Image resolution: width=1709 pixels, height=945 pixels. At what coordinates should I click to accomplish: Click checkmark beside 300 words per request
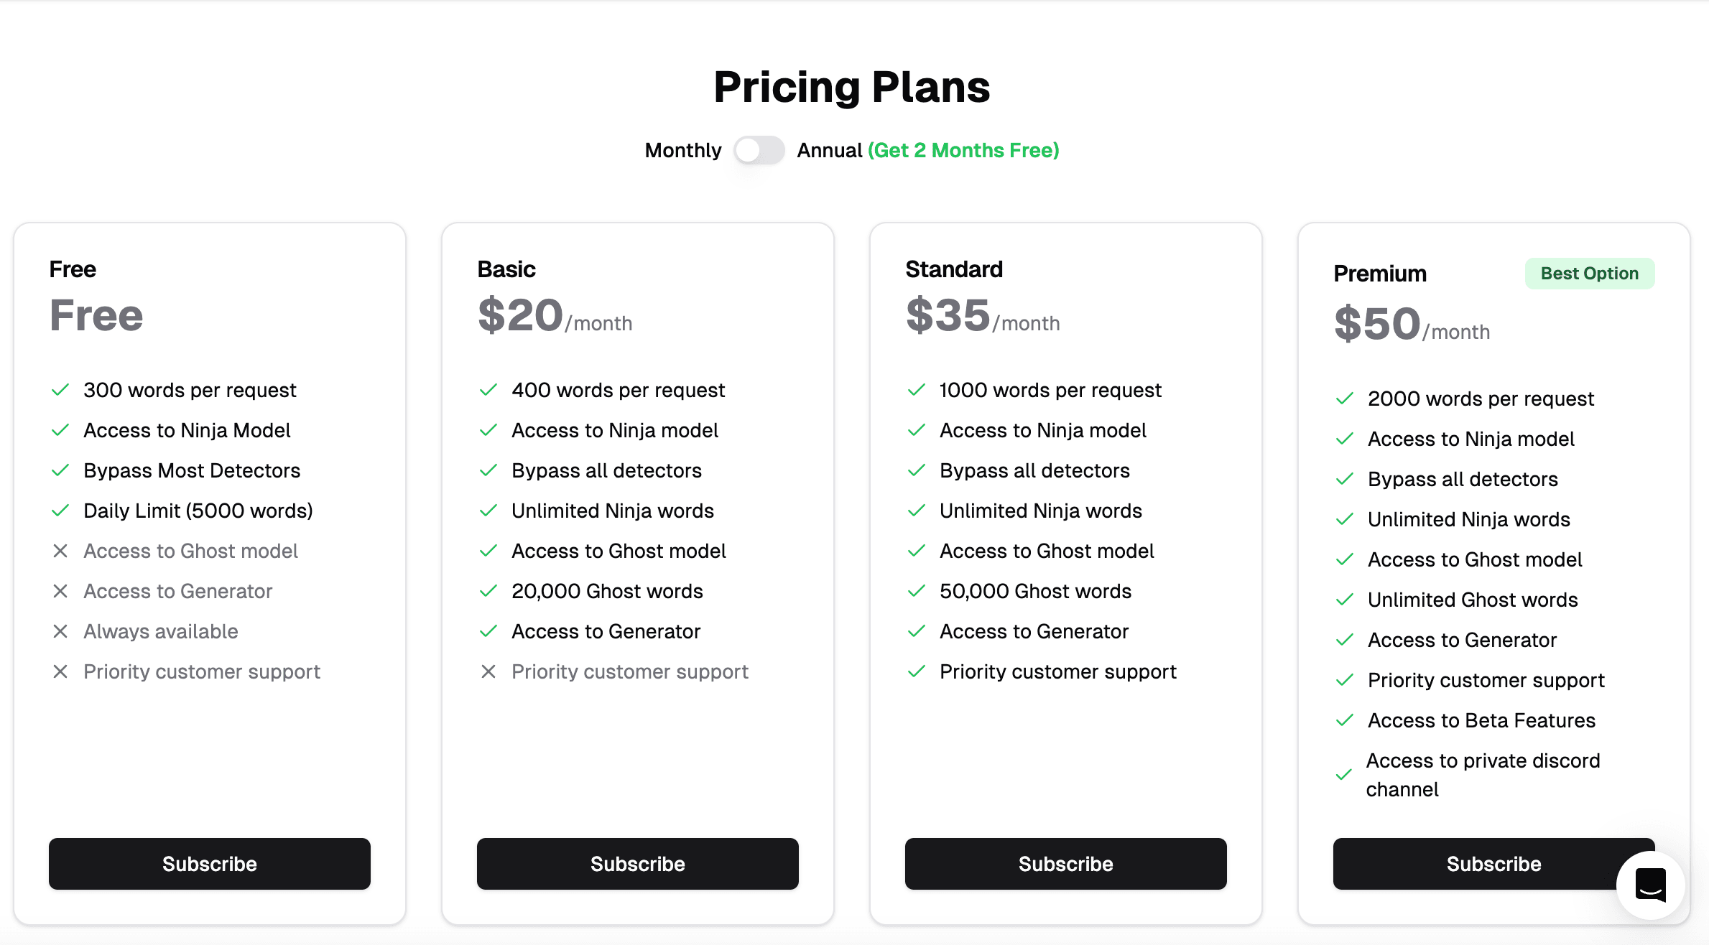point(60,390)
